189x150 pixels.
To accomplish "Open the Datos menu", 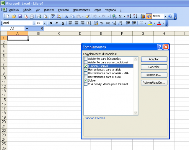I will click(97, 10).
